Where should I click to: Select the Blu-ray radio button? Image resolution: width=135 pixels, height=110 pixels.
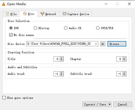click(35, 28)
